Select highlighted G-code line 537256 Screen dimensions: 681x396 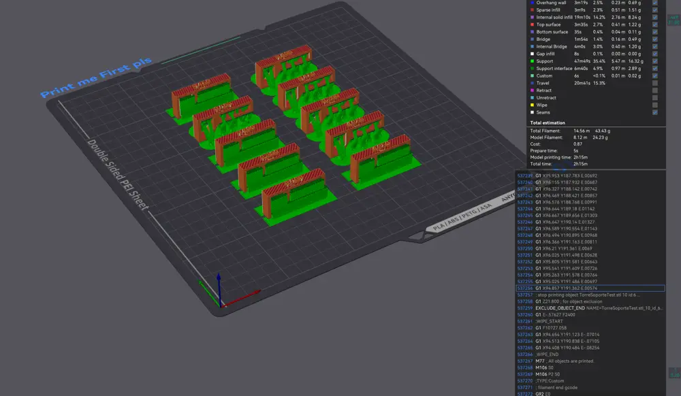(x=590, y=288)
